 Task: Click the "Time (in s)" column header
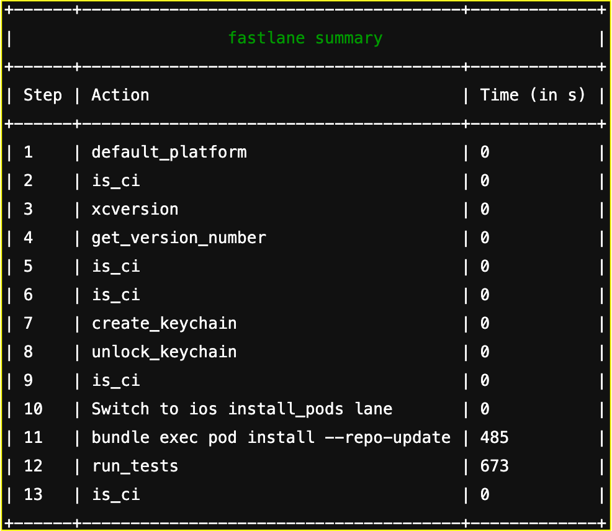point(533,95)
